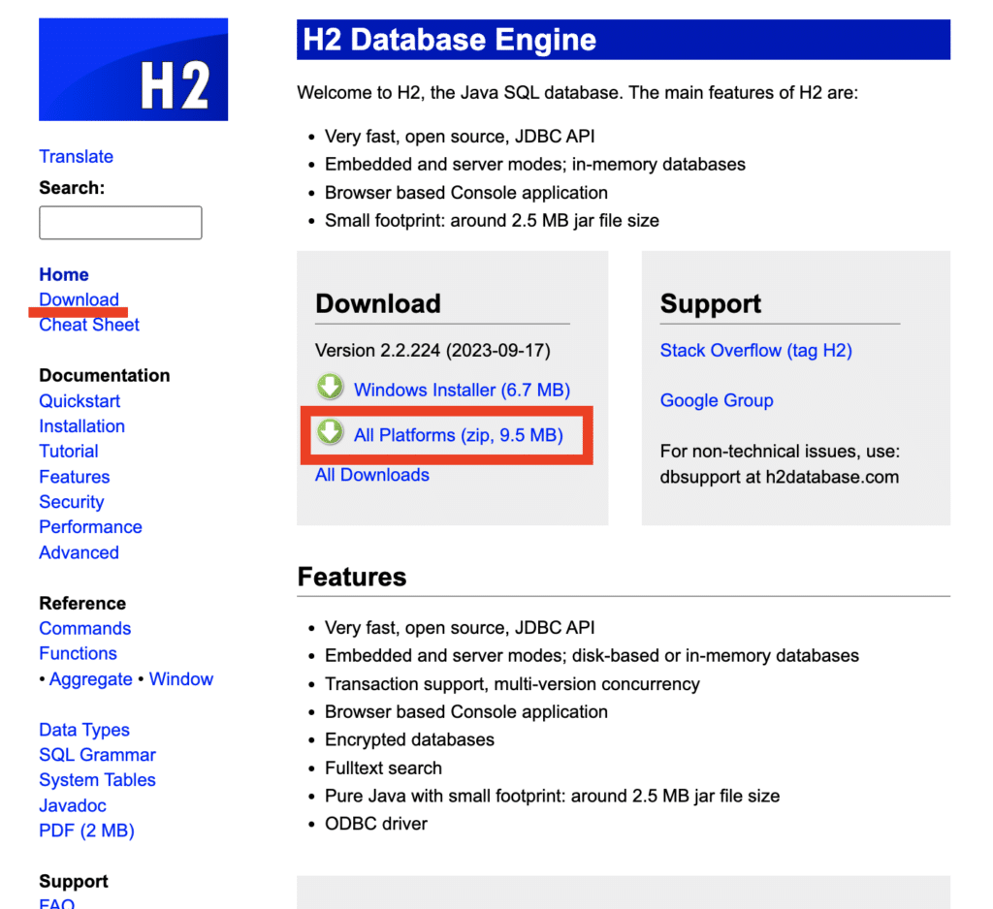View the System Tables reference
Viewport: 993px width, 909px height.
(x=97, y=779)
